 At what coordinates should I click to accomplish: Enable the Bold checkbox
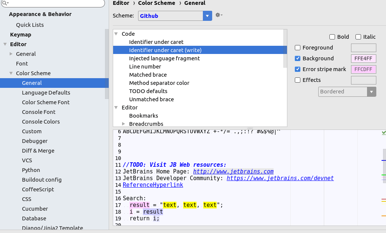tap(332, 36)
